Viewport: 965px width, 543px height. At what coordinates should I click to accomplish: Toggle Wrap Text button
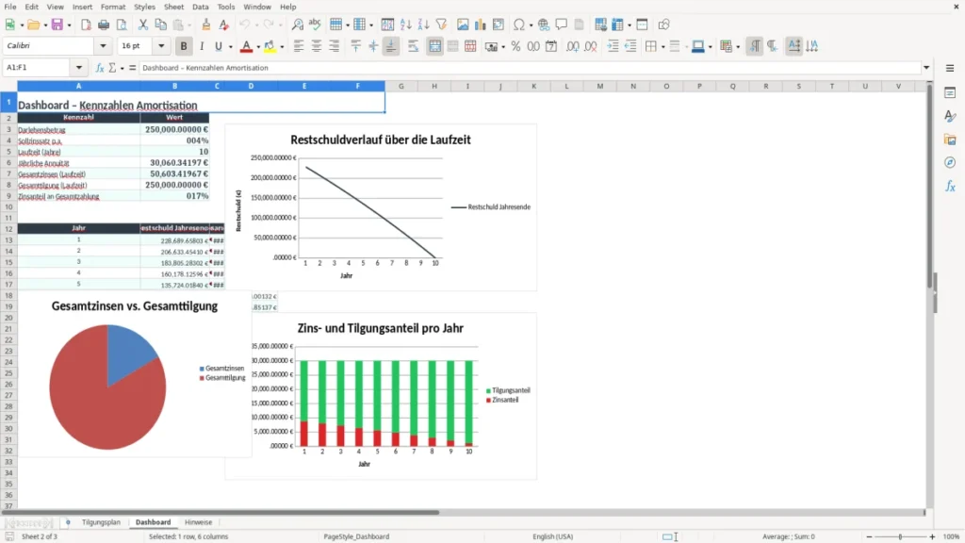(x=413, y=46)
